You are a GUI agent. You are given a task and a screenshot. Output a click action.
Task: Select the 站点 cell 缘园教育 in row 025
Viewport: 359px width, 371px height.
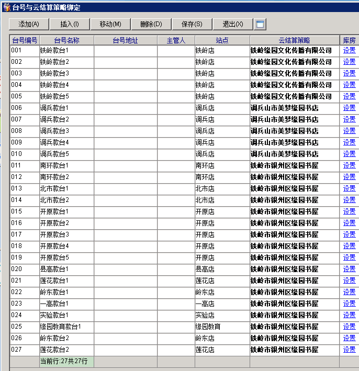point(222,327)
